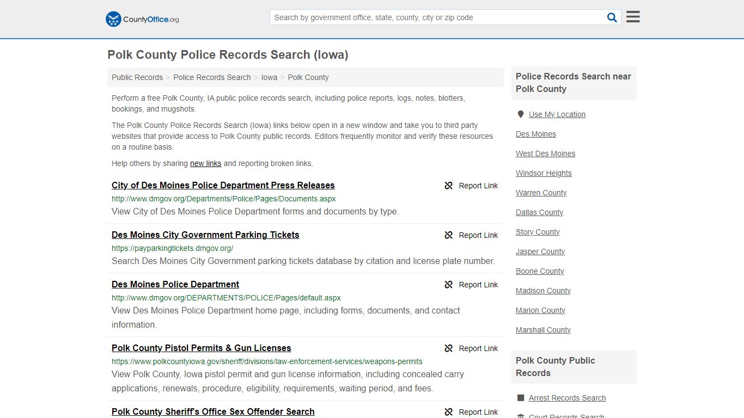
Task: Select West Des Moines in sidebar
Action: pyautogui.click(x=546, y=153)
